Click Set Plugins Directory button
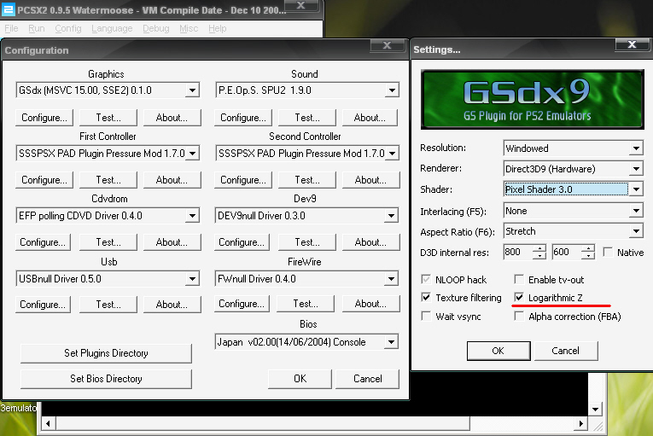The image size is (653, 436). [106, 353]
